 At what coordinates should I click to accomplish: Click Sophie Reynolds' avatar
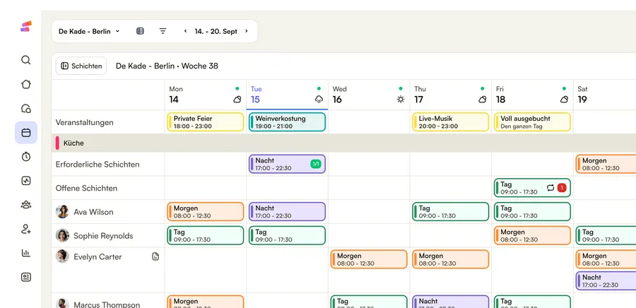point(62,235)
